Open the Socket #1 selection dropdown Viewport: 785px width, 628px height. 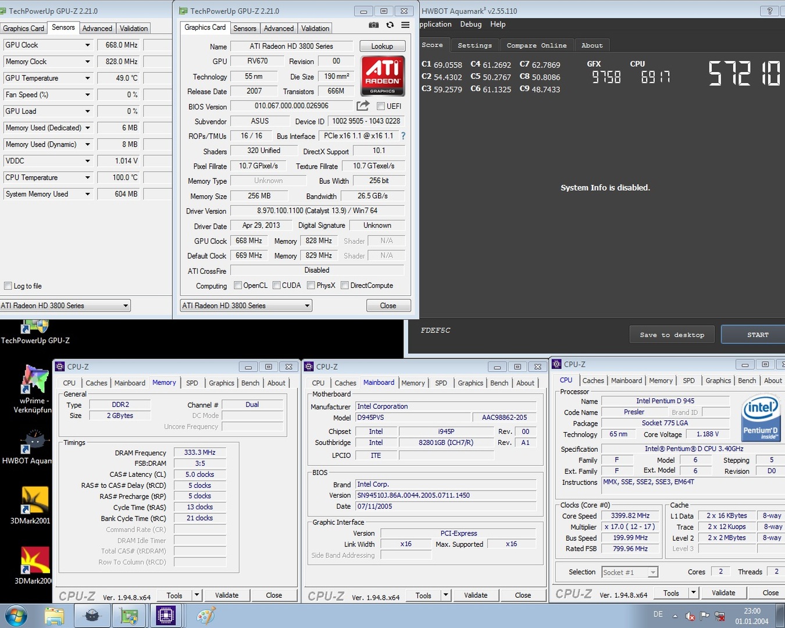click(x=630, y=572)
